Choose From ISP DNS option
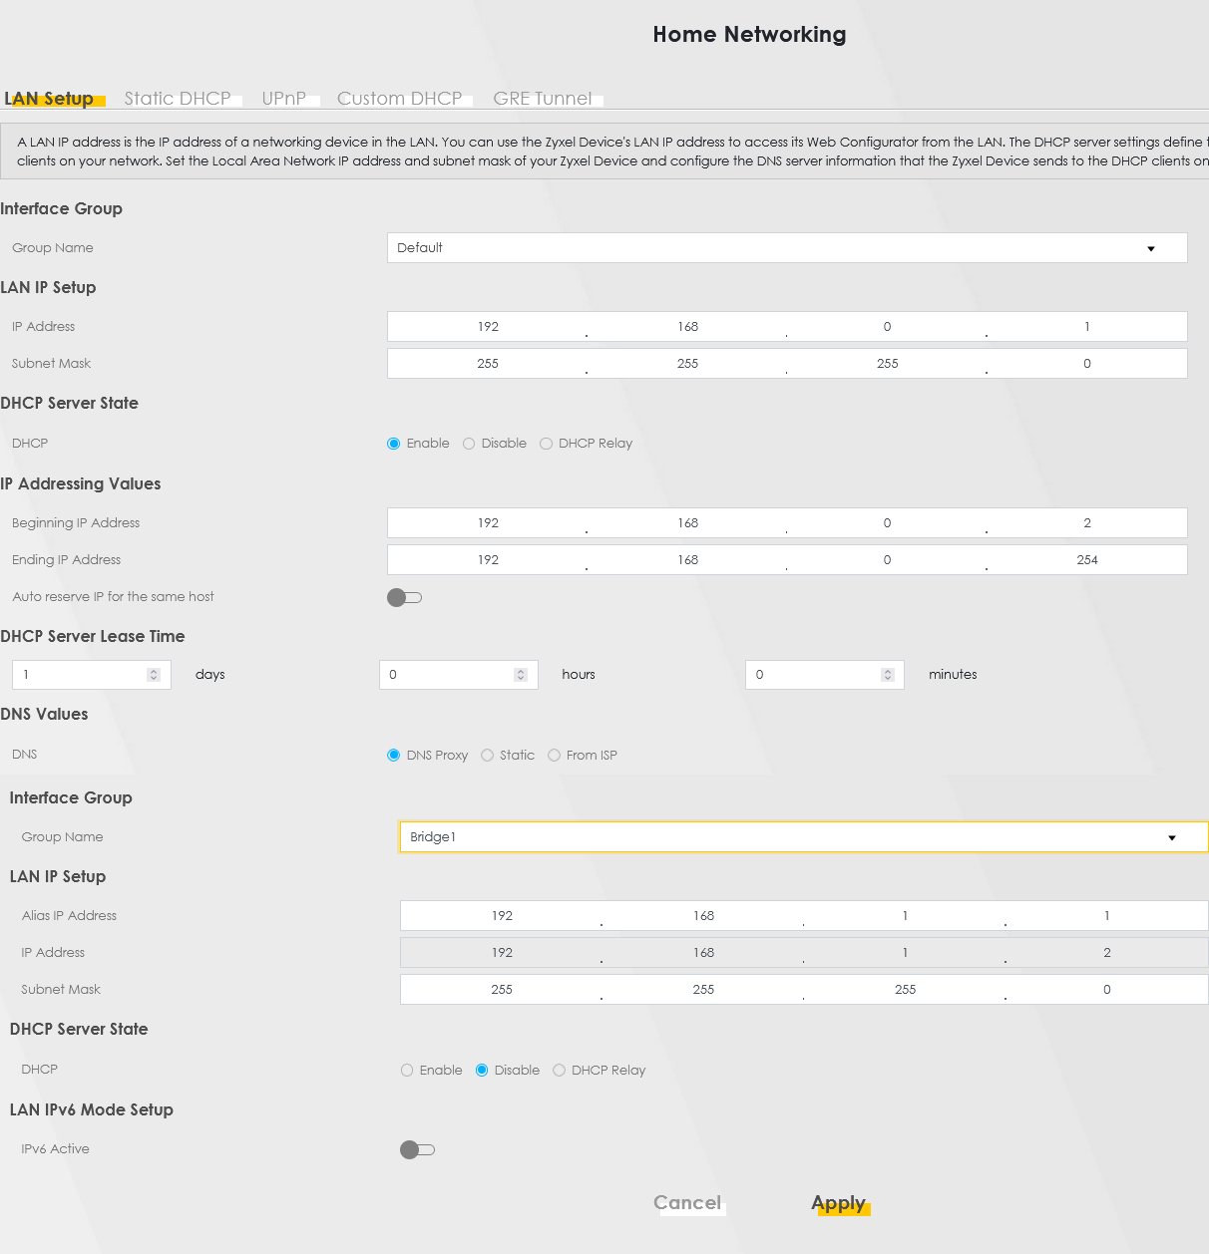Viewport: 1209px width, 1254px height. (554, 756)
